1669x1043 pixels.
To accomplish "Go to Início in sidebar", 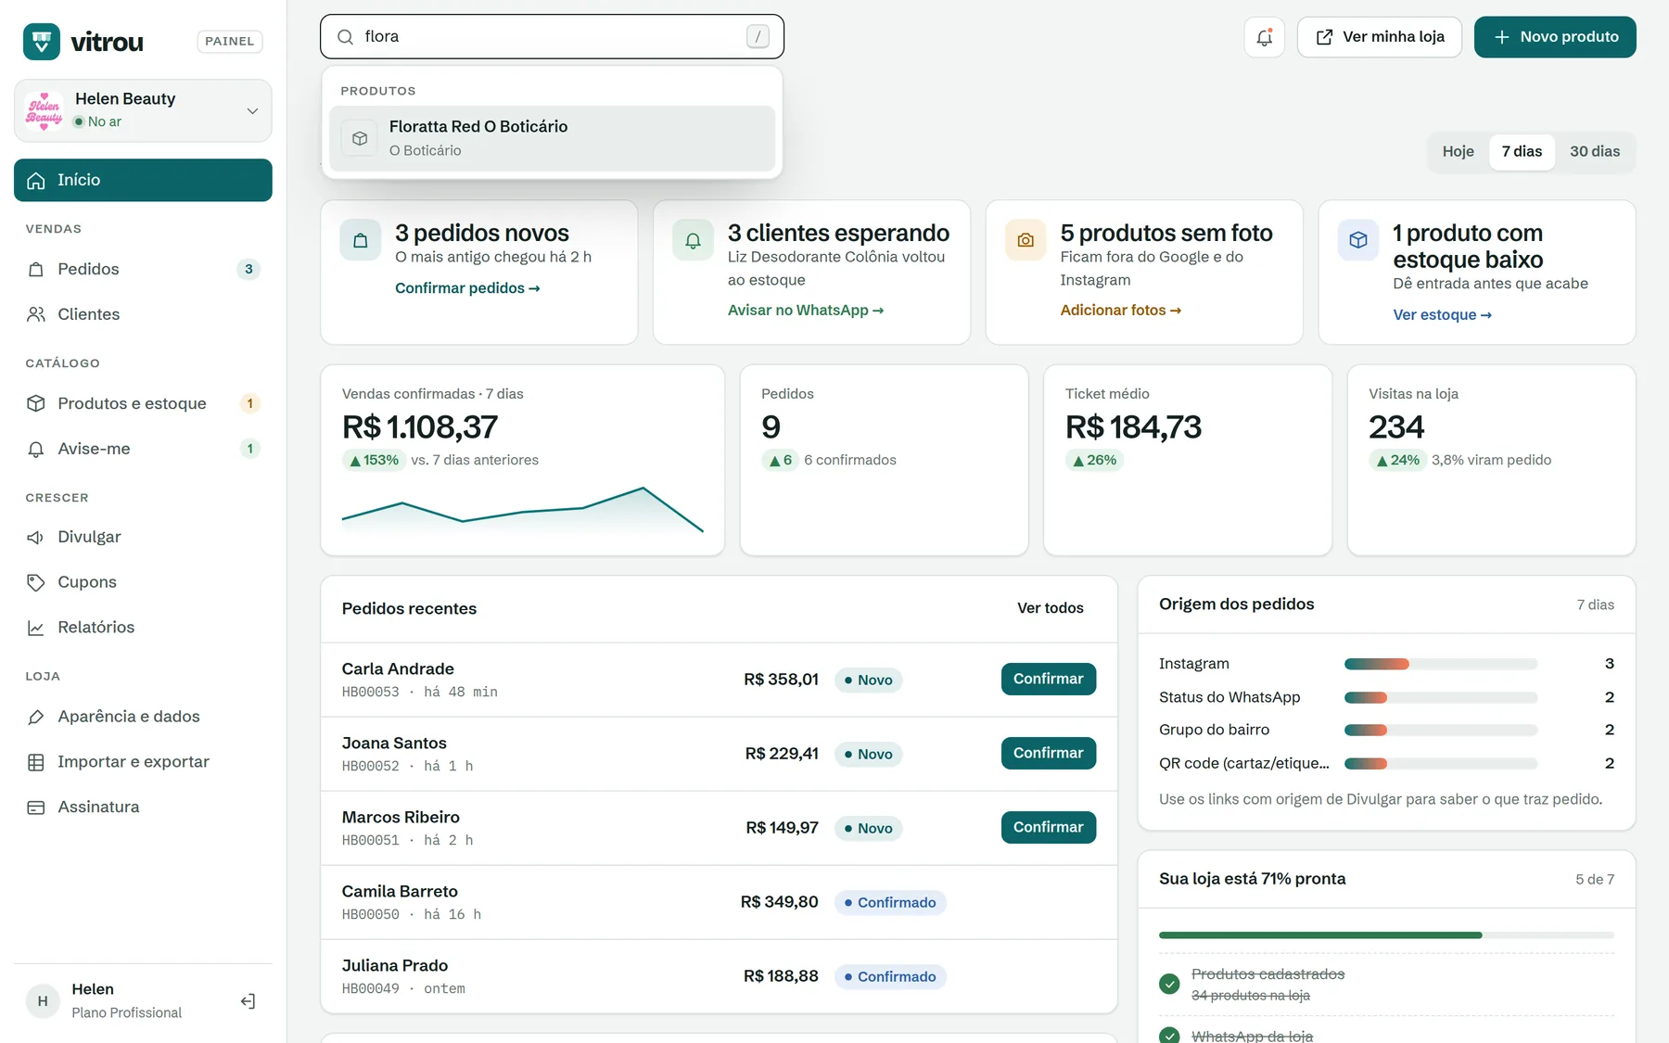I will coord(143,180).
